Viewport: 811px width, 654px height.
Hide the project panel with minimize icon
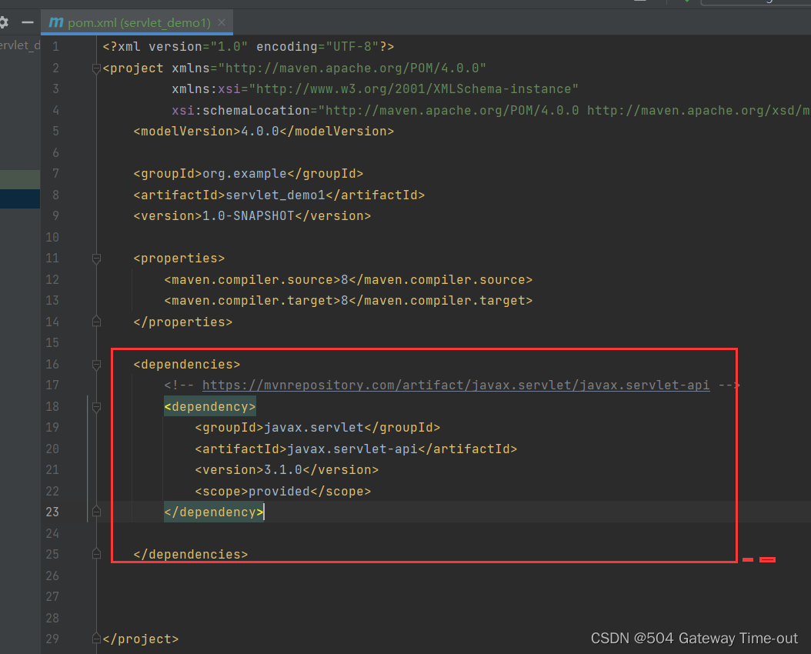28,22
